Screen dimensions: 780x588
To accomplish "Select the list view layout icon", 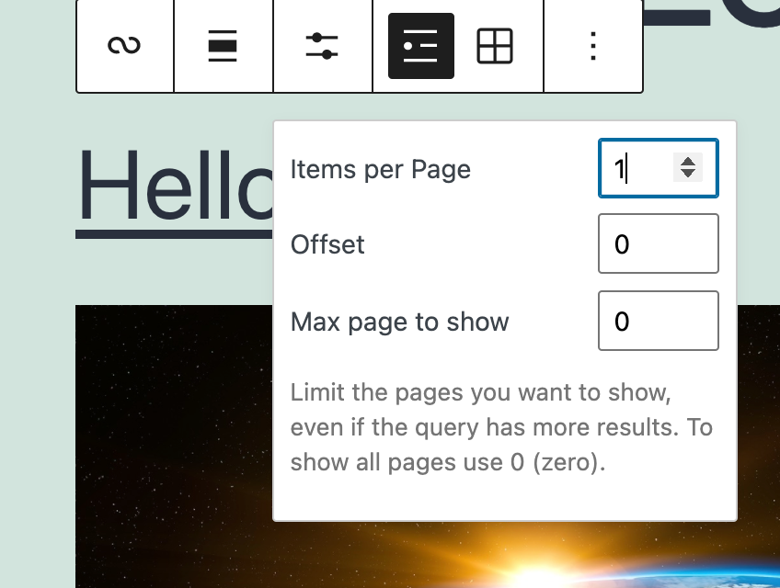I will [x=420, y=46].
